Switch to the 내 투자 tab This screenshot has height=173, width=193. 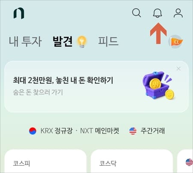click(25, 42)
